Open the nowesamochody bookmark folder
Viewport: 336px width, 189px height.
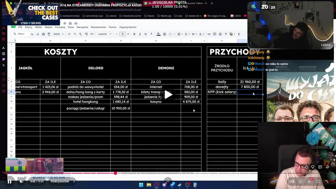pyautogui.click(x=69, y=16)
